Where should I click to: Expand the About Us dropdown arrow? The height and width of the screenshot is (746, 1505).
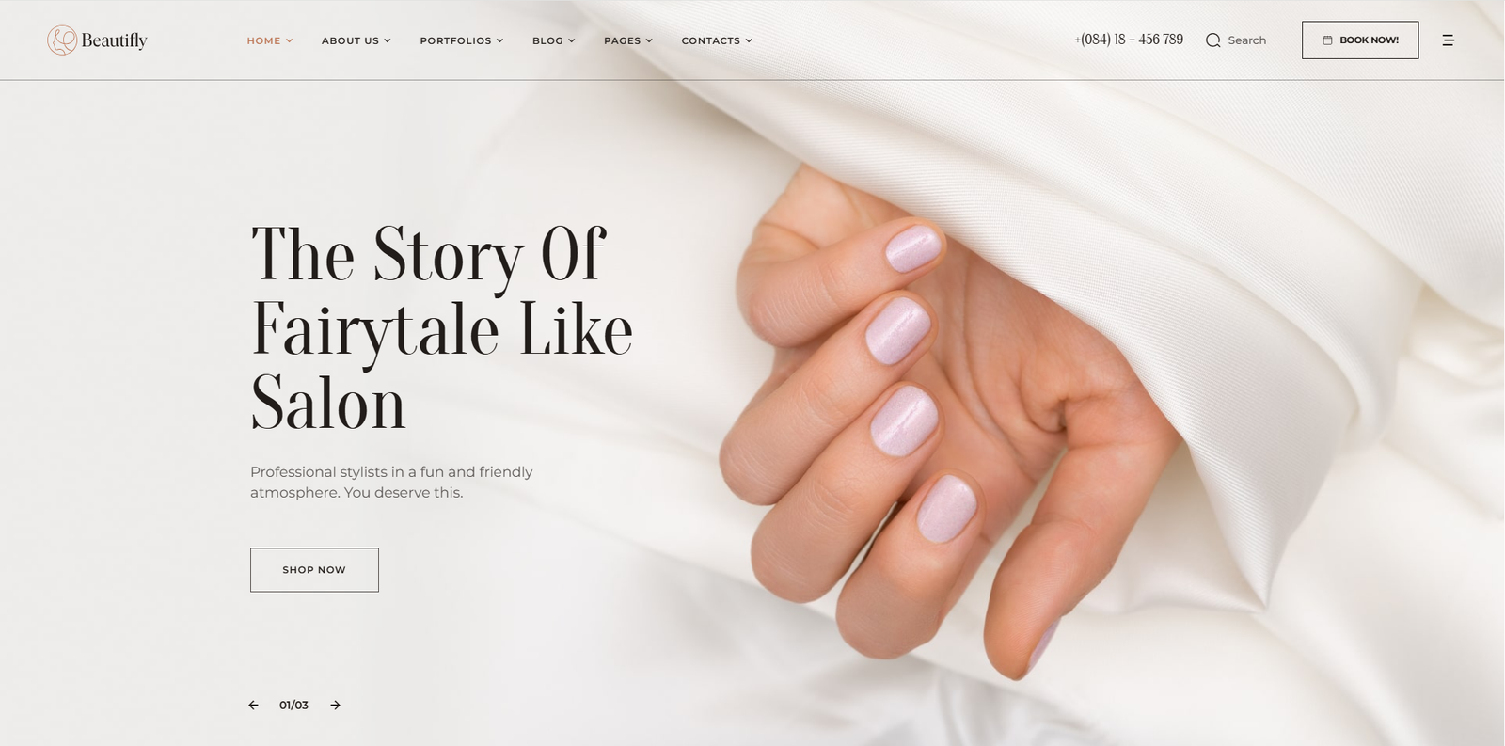point(387,40)
